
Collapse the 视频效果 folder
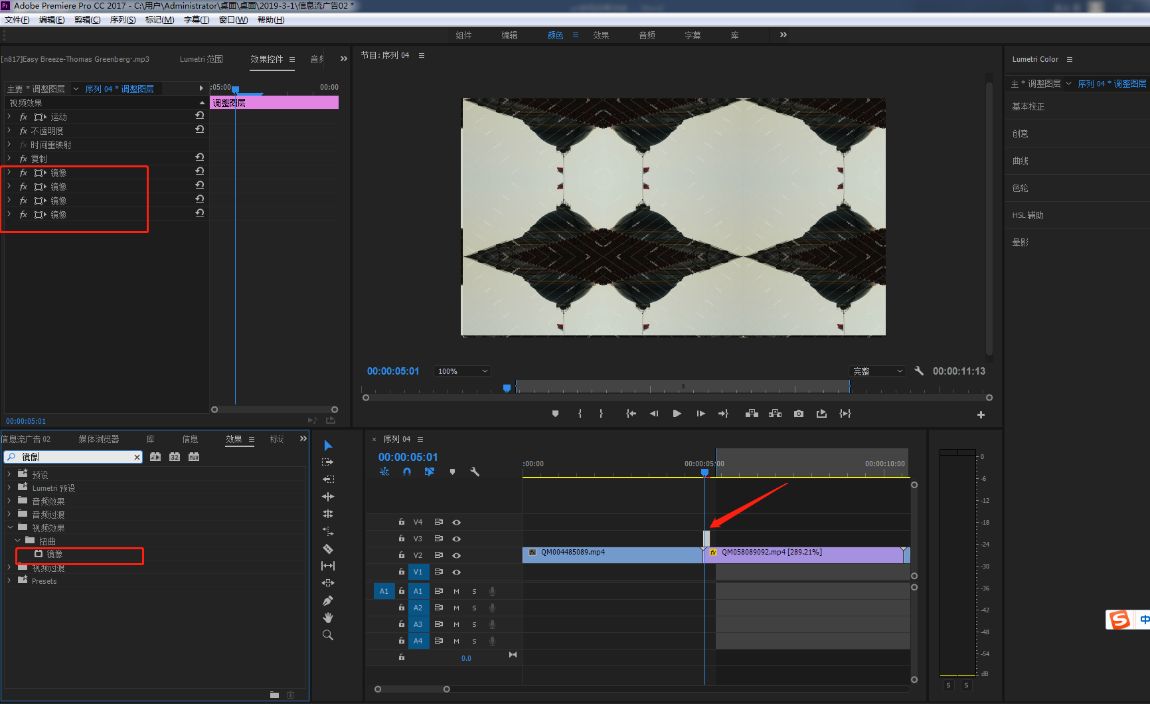click(x=9, y=527)
